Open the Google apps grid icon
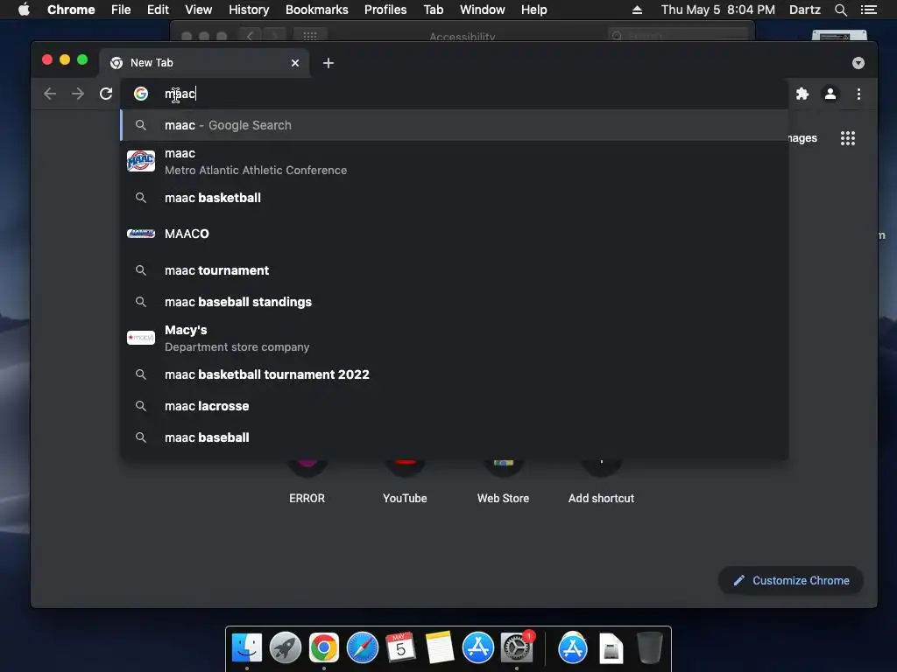 point(847,138)
